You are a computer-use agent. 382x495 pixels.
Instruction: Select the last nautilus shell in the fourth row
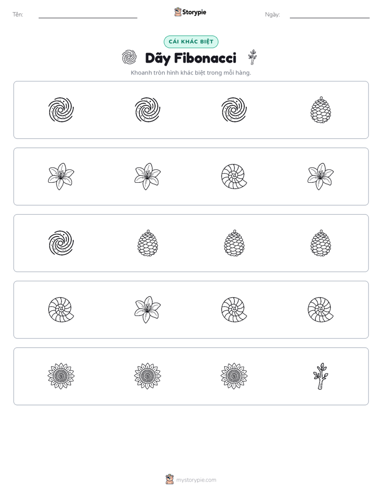320,310
